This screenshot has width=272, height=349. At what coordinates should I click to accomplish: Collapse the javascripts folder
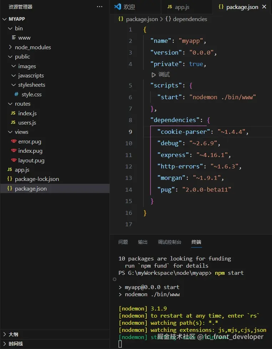click(14, 76)
